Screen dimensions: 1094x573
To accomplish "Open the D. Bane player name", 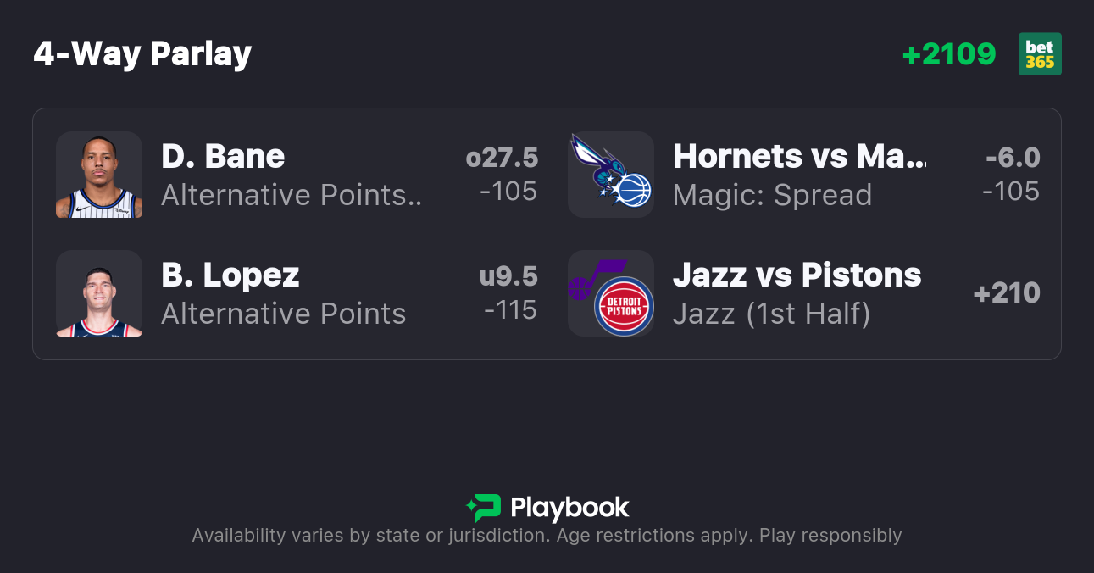I will click(223, 157).
